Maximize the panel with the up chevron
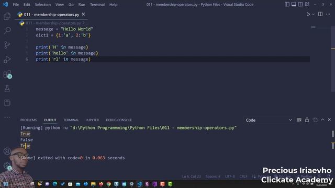This screenshot has width=335, height=188. coord(322,120)
